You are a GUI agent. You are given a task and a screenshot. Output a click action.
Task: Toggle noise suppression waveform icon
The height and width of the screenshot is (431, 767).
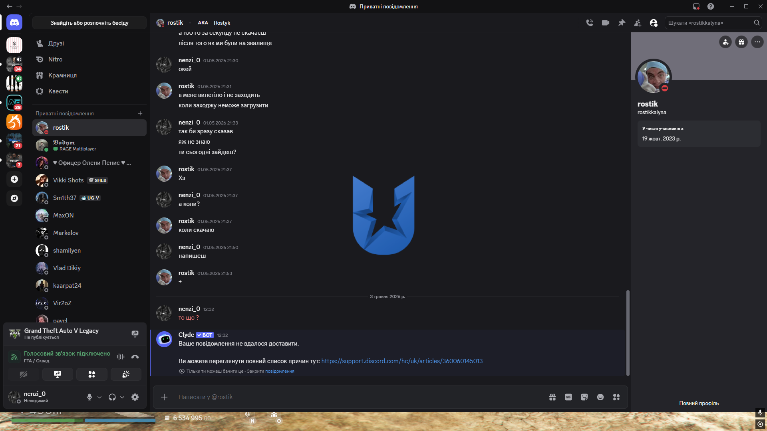[x=120, y=357]
